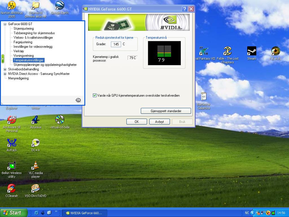This screenshot has height=217, width=289.
Task: Click the Kjernetemp 79 C readout field
Action: [x=133, y=58]
